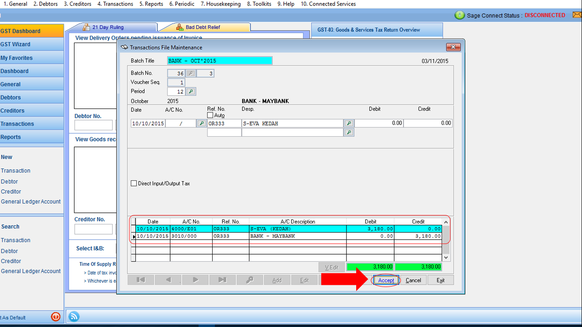Click the Desp. field S-EVA KEDAH
582x327 pixels.
tap(292, 123)
